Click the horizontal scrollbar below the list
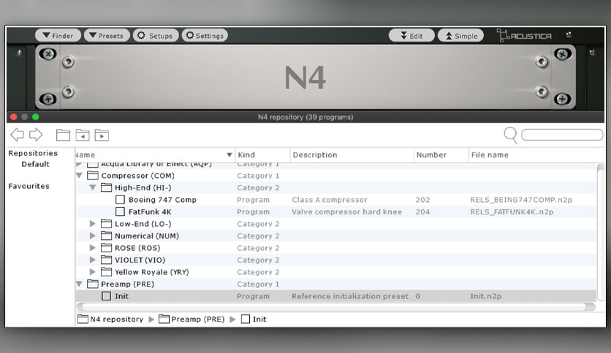Image resolution: width=611 pixels, height=353 pixels. pyautogui.click(x=335, y=307)
